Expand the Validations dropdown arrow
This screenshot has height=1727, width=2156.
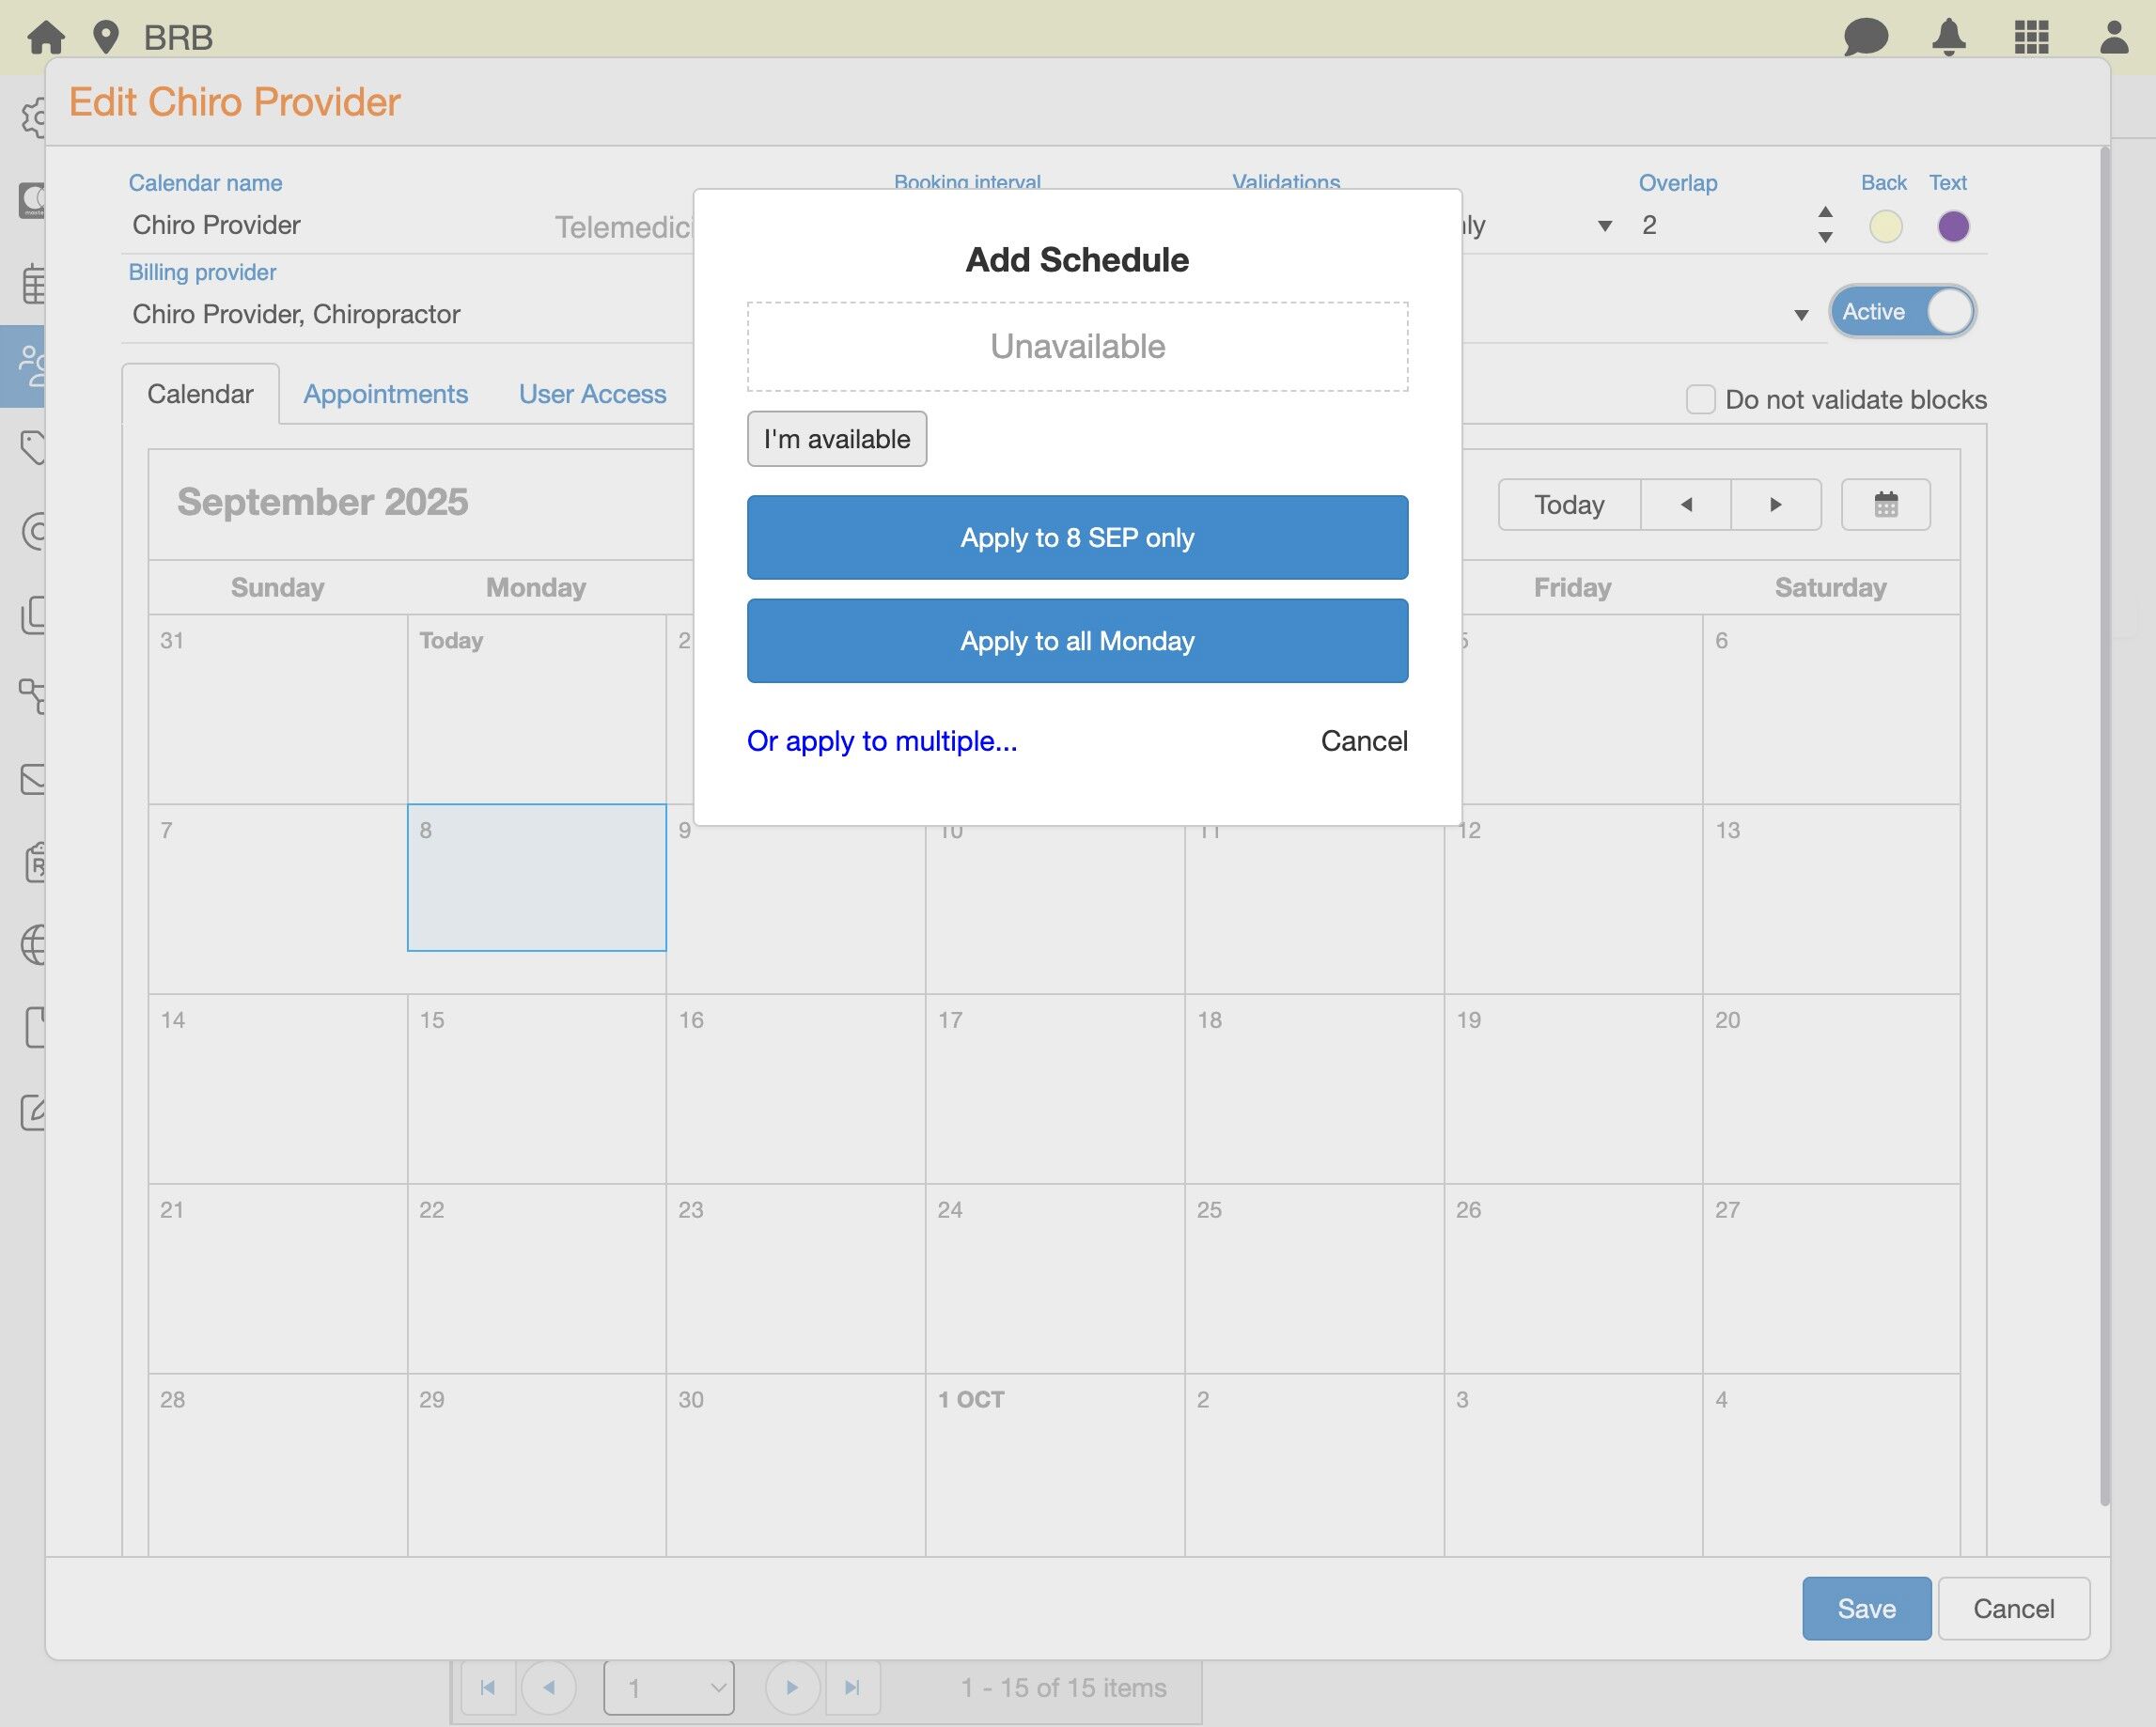pos(1604,226)
